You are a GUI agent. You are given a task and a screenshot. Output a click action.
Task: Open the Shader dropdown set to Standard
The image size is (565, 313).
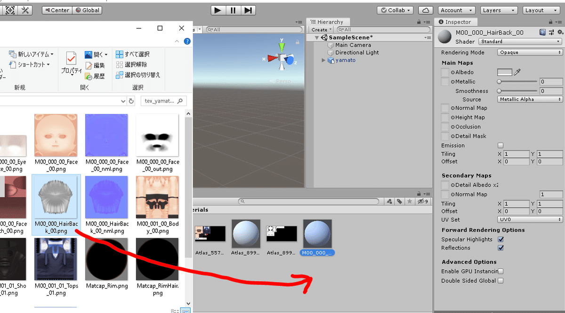tap(520, 41)
